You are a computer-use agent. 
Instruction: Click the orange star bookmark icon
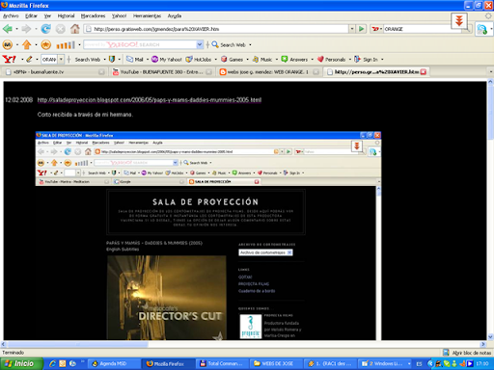coord(46,44)
